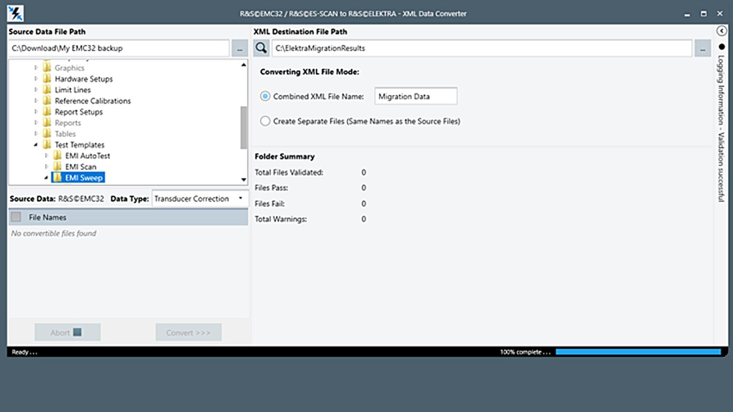733x412 pixels.
Task: Select Test Templates in tree
Action: [x=80, y=145]
